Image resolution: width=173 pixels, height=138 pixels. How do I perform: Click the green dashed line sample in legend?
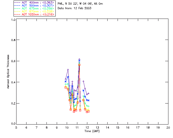pos(17,8)
